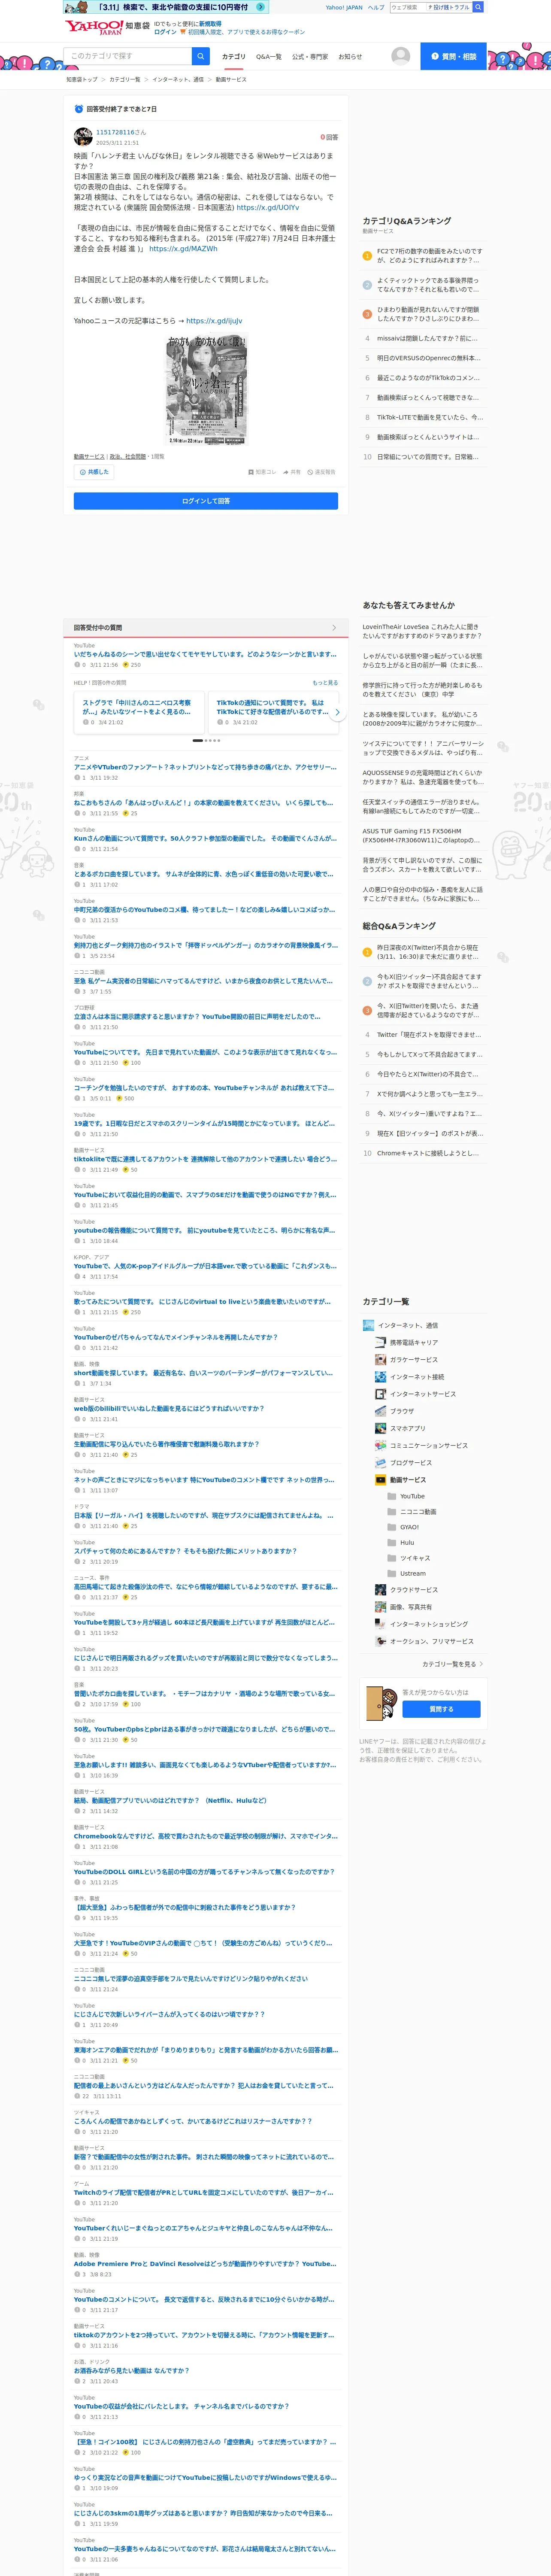Click ヘルプ link at top
This screenshot has height=2576, width=551.
pyautogui.click(x=376, y=7)
